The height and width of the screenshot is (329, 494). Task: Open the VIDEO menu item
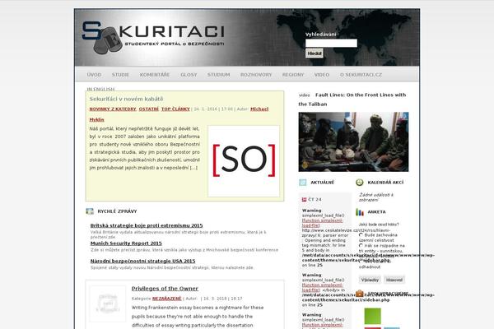322,75
